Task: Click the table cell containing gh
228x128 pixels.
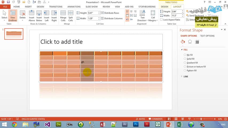Action: pyautogui.click(x=87, y=62)
